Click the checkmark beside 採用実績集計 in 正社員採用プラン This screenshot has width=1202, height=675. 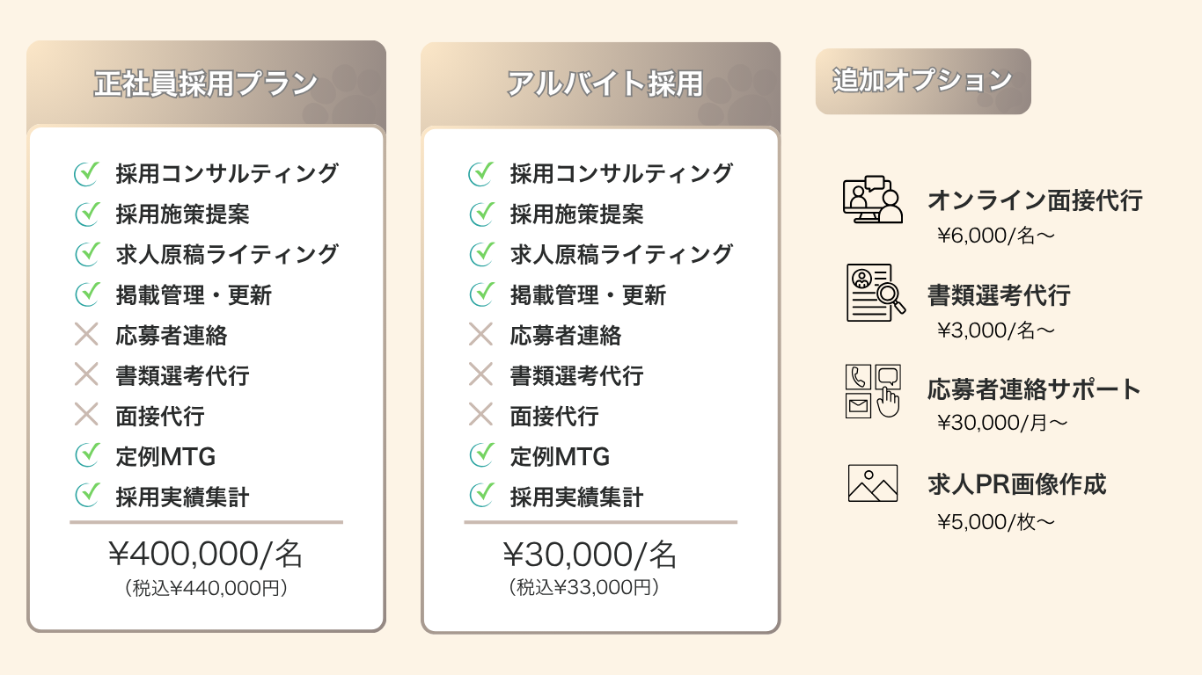click(x=86, y=496)
